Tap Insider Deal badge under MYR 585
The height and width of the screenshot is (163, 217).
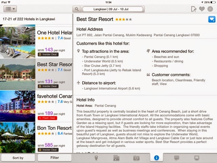48,150
